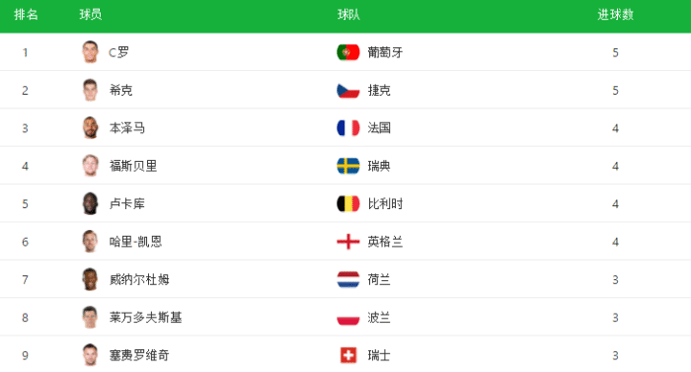This screenshot has width=691, height=372.
Task: Select the Belgium flag icon
Action: point(348,204)
